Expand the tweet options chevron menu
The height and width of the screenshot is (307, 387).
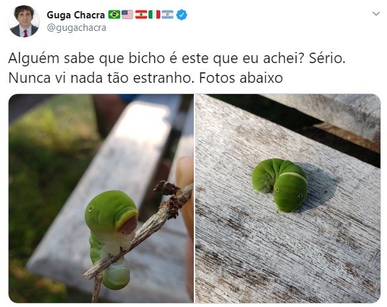376,14
